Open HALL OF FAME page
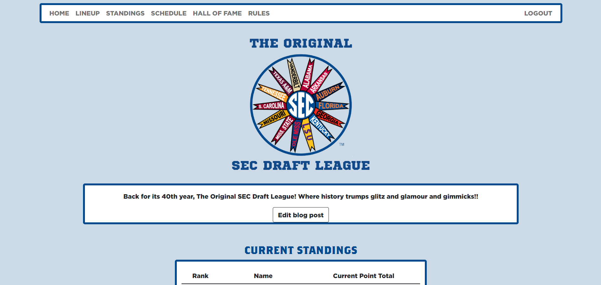601x285 pixels. (x=217, y=13)
